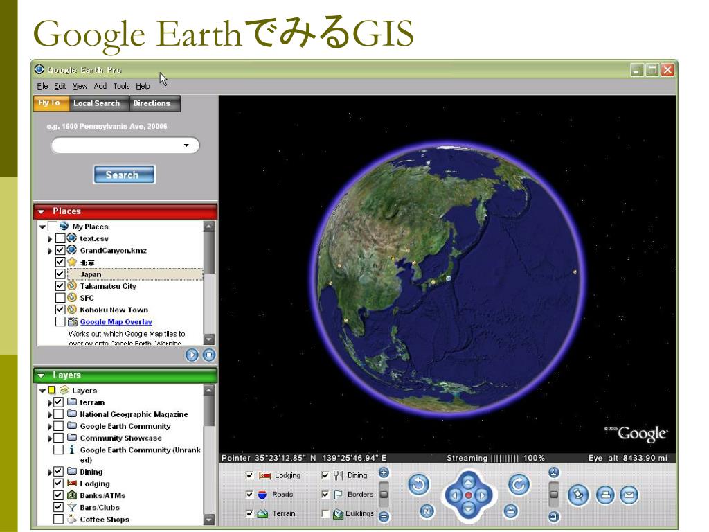Image resolution: width=709 pixels, height=532 pixels.
Task: Add a placemark with the pushpin button
Action: coord(578,495)
